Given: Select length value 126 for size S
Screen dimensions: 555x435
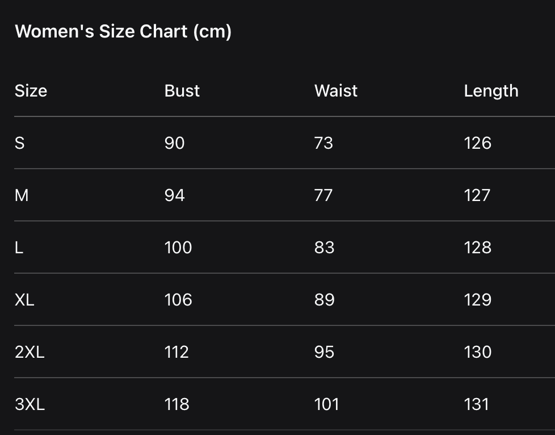Looking at the screenshot, I should coord(477,143).
